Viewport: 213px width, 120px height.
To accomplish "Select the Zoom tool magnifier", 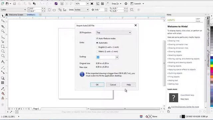I will (3, 31).
